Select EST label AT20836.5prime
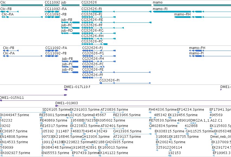Screen dimensions: 231x157 [114, 110]
